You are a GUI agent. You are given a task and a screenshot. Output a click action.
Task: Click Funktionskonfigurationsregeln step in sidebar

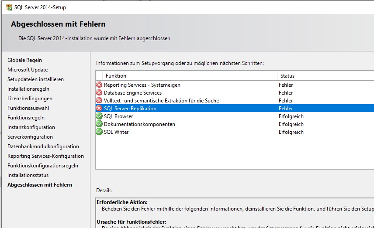click(43, 166)
